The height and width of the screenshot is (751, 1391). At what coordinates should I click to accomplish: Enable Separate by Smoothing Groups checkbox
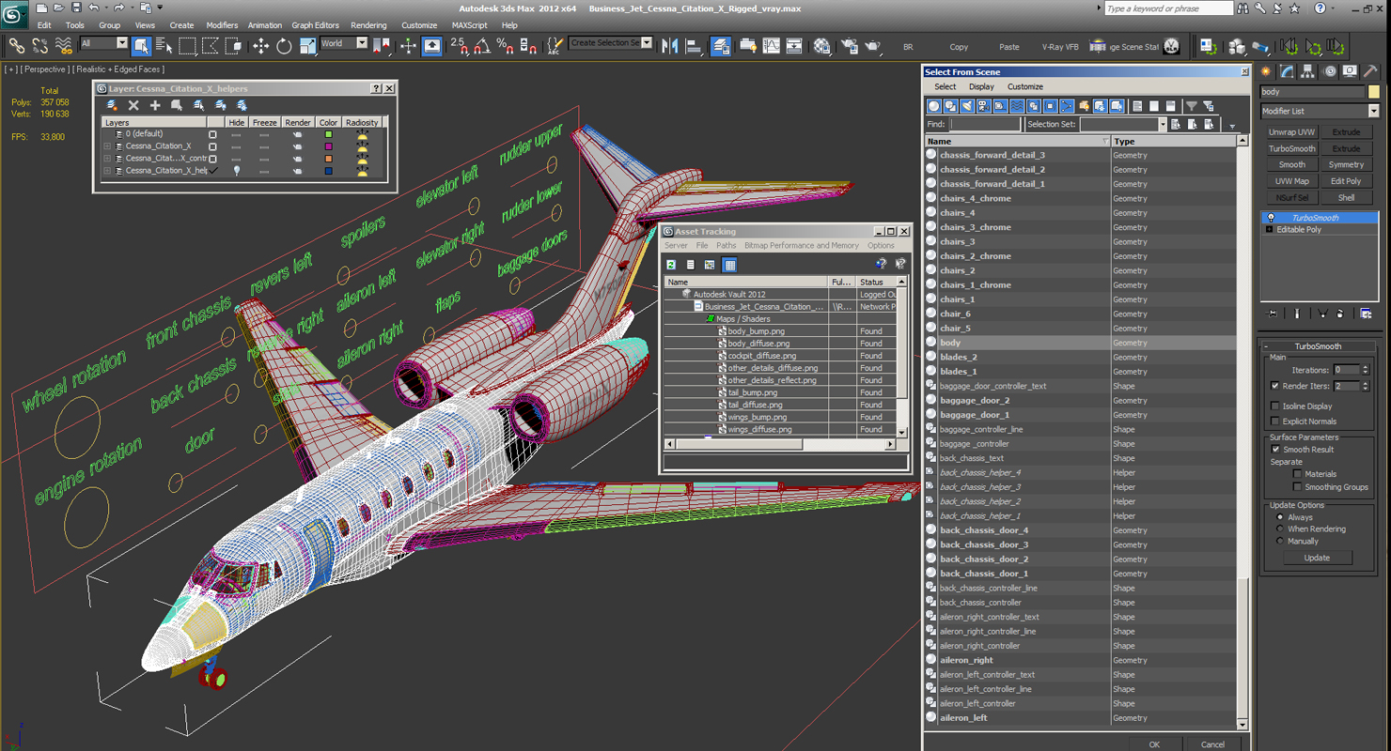click(x=1297, y=487)
